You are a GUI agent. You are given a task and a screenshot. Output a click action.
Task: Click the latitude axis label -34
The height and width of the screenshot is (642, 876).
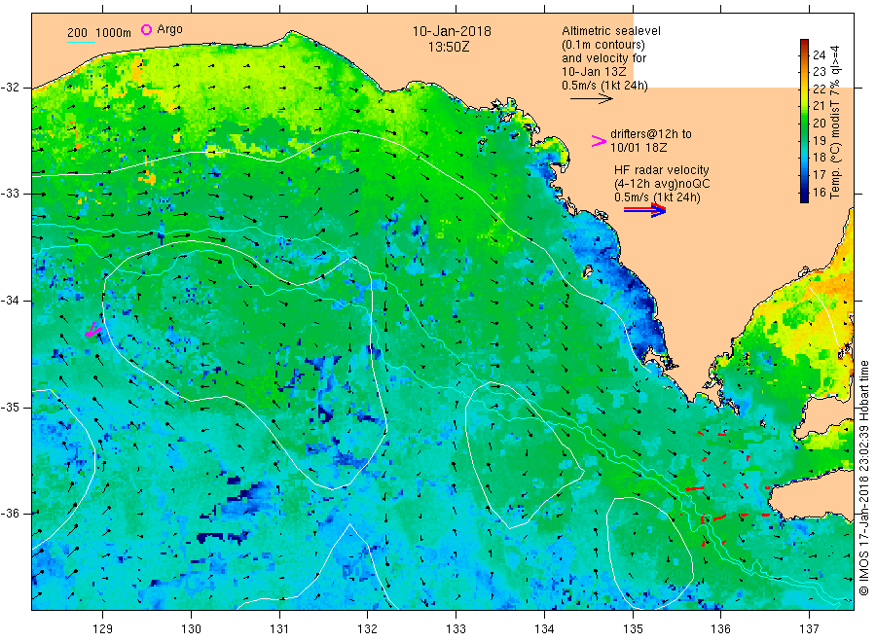point(10,301)
